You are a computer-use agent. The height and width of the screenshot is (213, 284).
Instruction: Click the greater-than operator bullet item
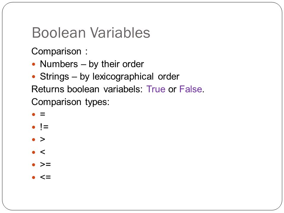point(43,139)
